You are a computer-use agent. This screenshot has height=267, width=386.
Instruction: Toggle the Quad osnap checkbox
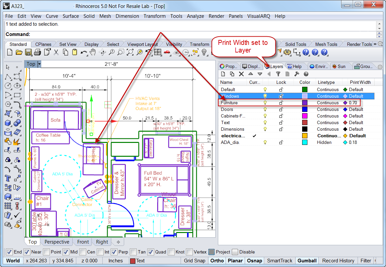click(x=151, y=252)
